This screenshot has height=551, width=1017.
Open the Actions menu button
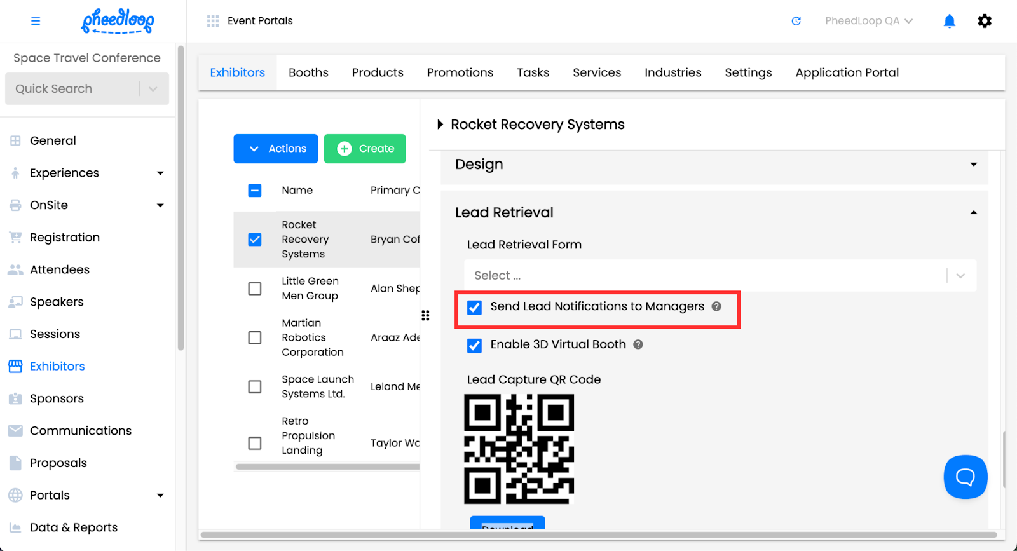point(276,149)
